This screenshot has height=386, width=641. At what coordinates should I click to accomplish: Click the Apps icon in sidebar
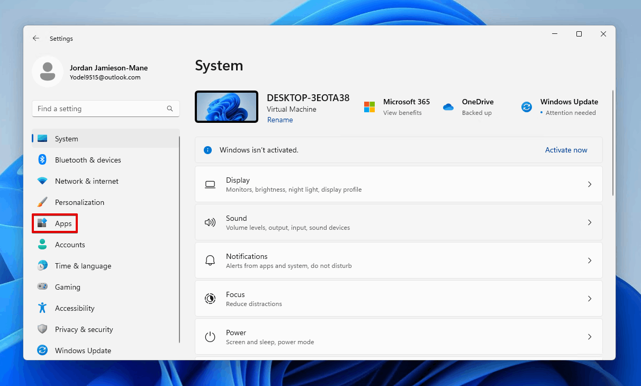pos(42,223)
